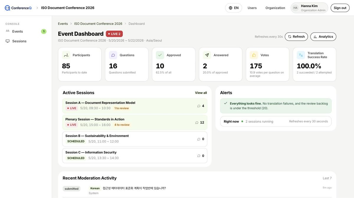
Task: Click View all active sessions link
Action: coord(201,93)
